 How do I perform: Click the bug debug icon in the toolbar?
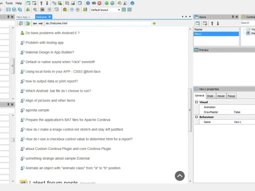[65, 10]
